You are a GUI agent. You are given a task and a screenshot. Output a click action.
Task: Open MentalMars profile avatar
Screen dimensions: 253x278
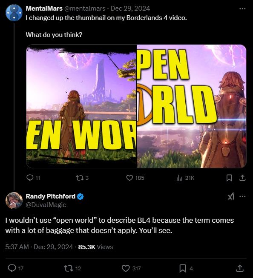click(14, 13)
